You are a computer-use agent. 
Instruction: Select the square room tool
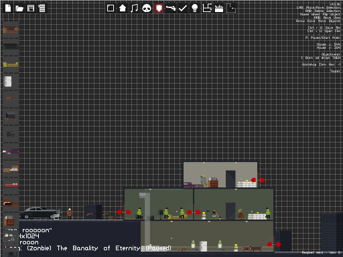[x=111, y=8]
